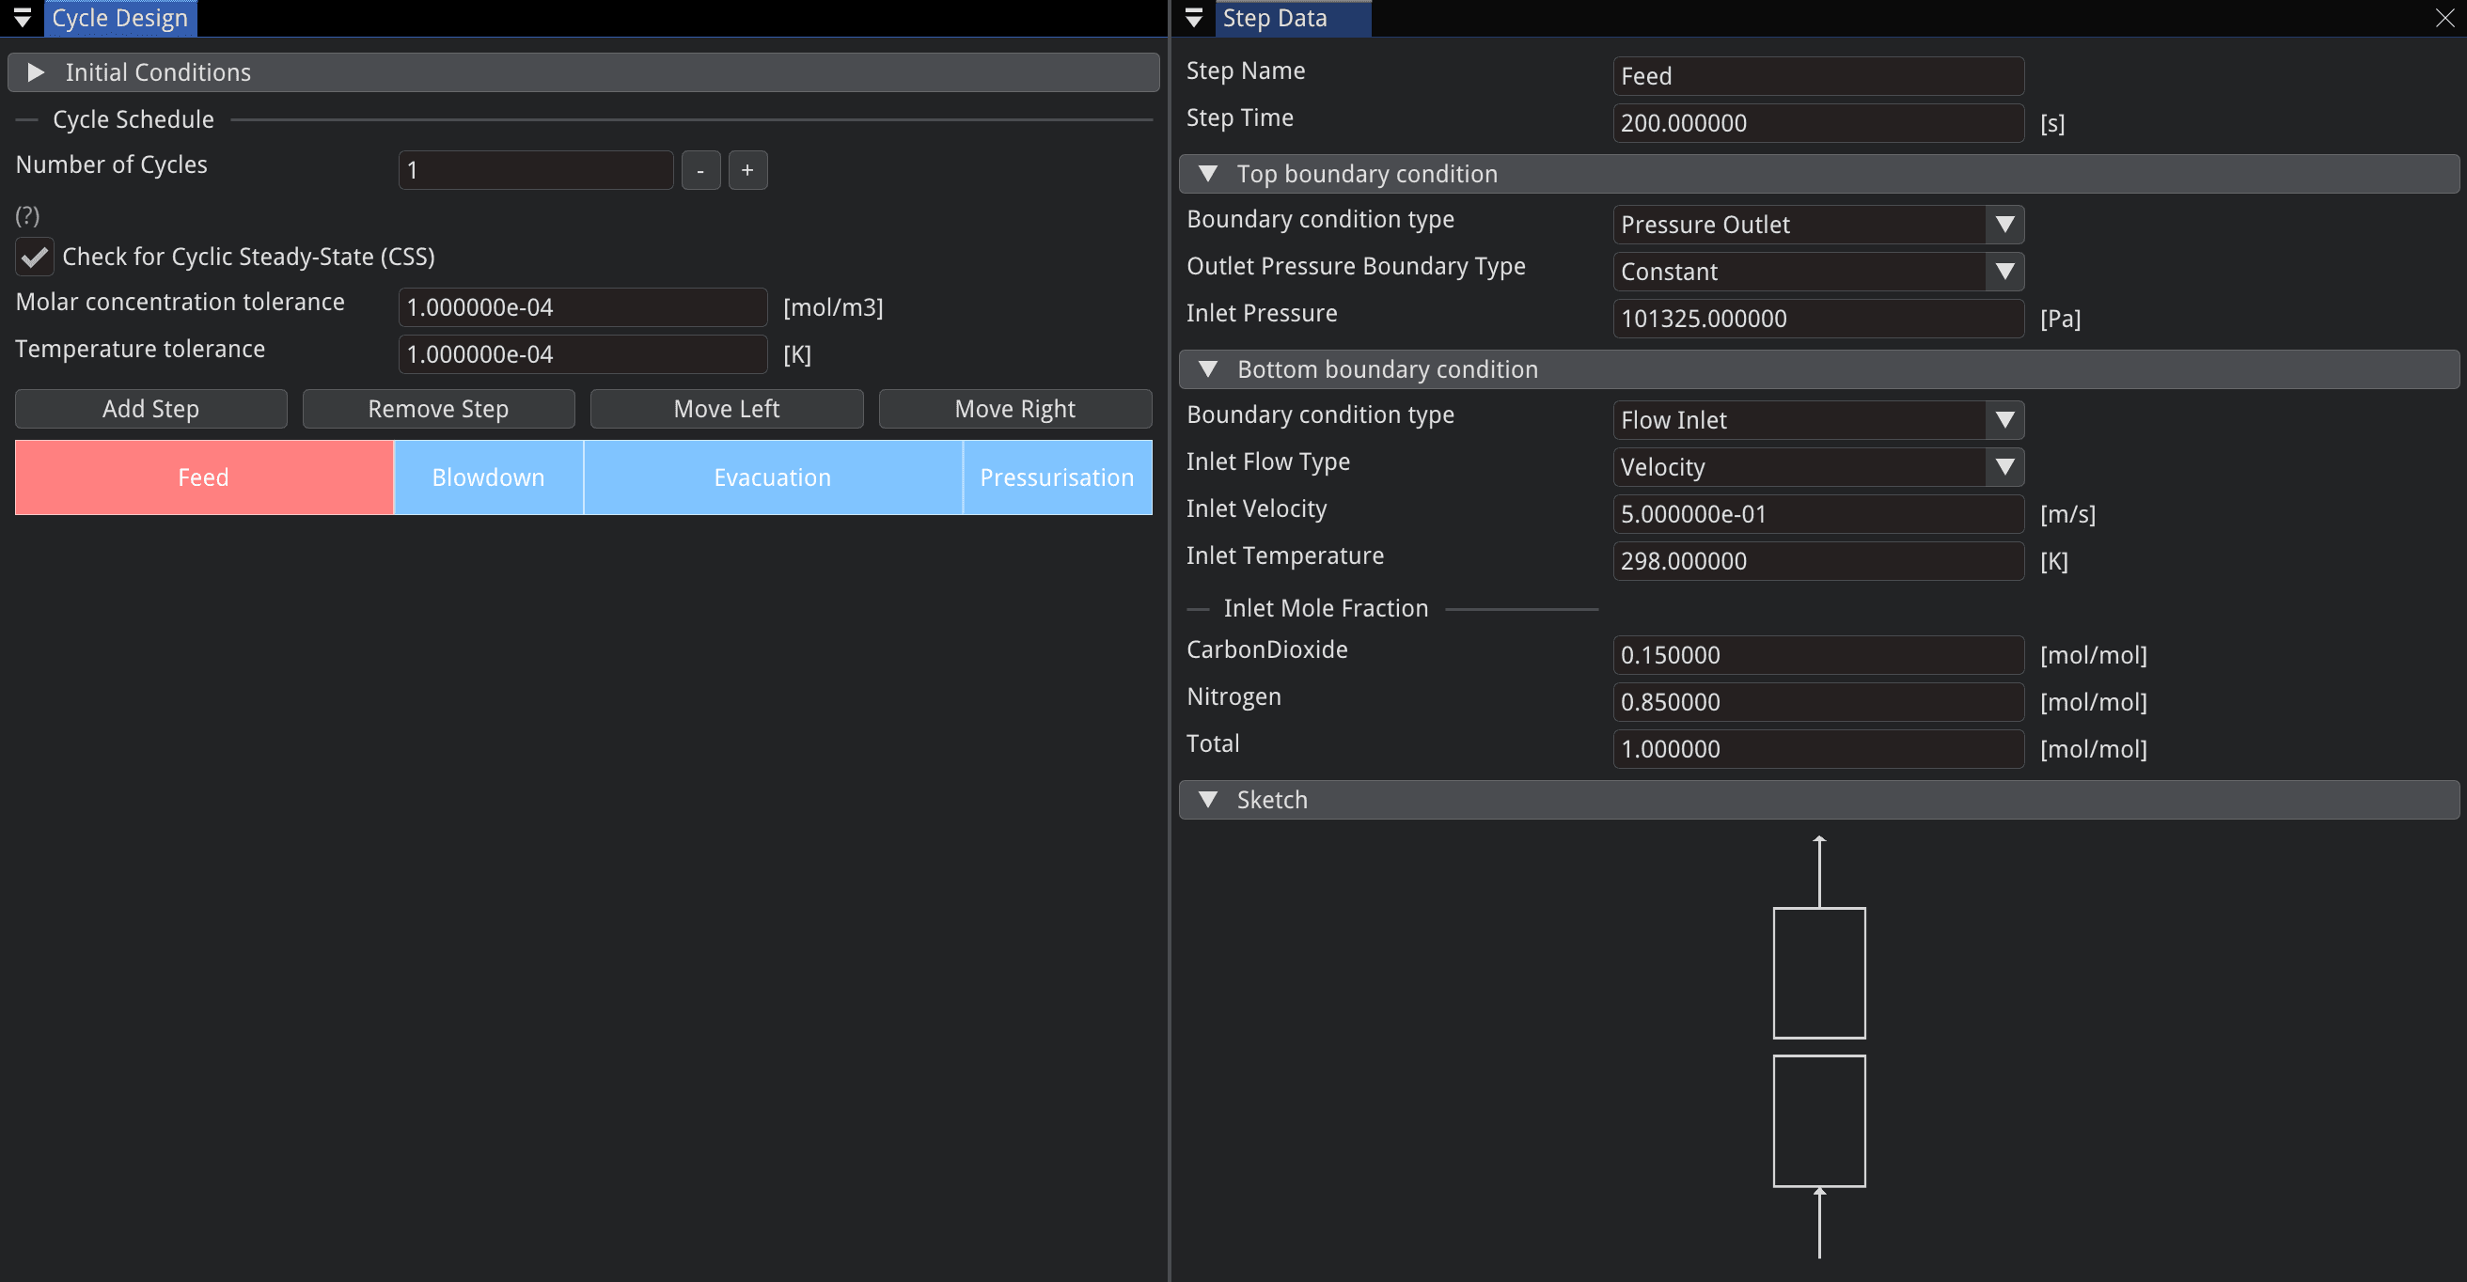Click the Add Step button
Image resolution: width=2467 pixels, height=1282 pixels.
pos(151,409)
